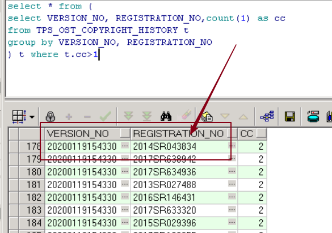The width and height of the screenshot is (332, 233).
Task: Select row number 178
Action: pyautogui.click(x=32, y=146)
